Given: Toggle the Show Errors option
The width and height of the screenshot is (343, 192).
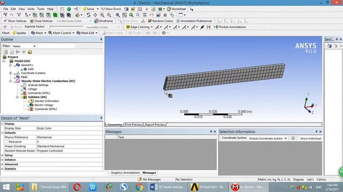Looking at the screenshot, I should pyautogui.click(x=111, y=9).
